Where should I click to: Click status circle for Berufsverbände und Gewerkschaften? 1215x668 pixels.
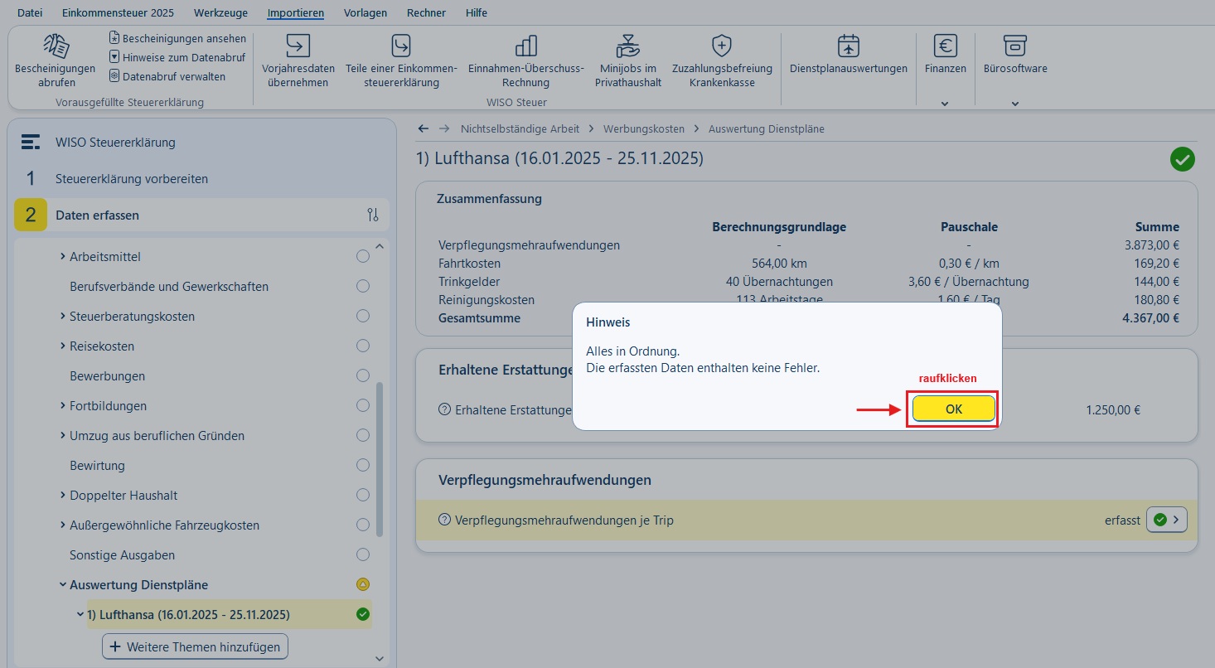(362, 287)
